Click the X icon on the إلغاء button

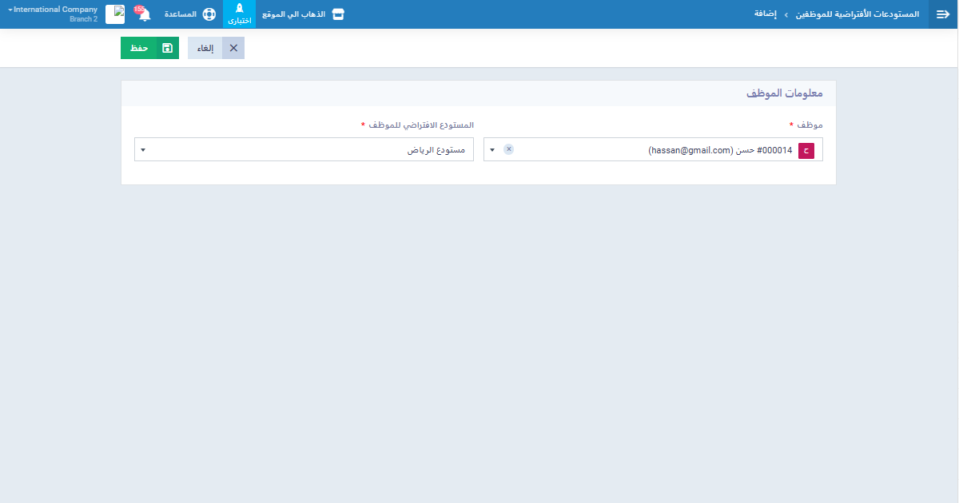point(233,48)
